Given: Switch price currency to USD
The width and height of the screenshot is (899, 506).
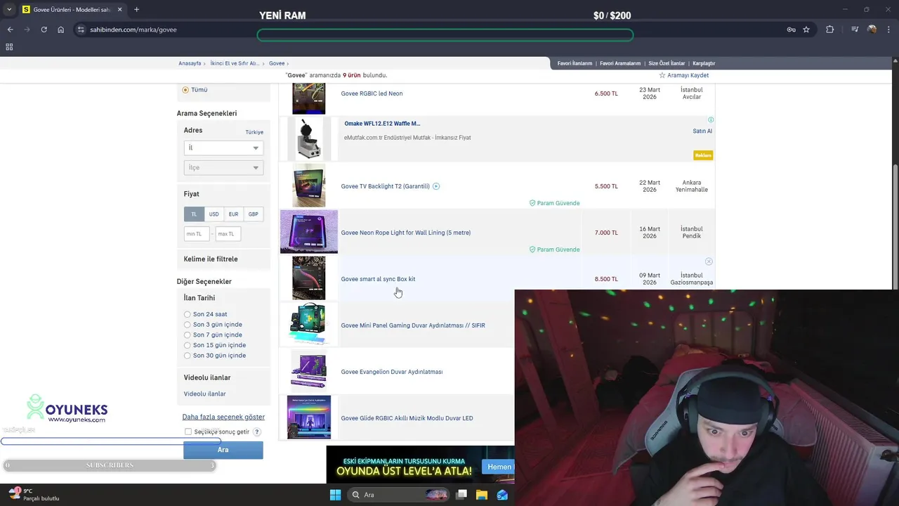Looking at the screenshot, I should [214, 214].
